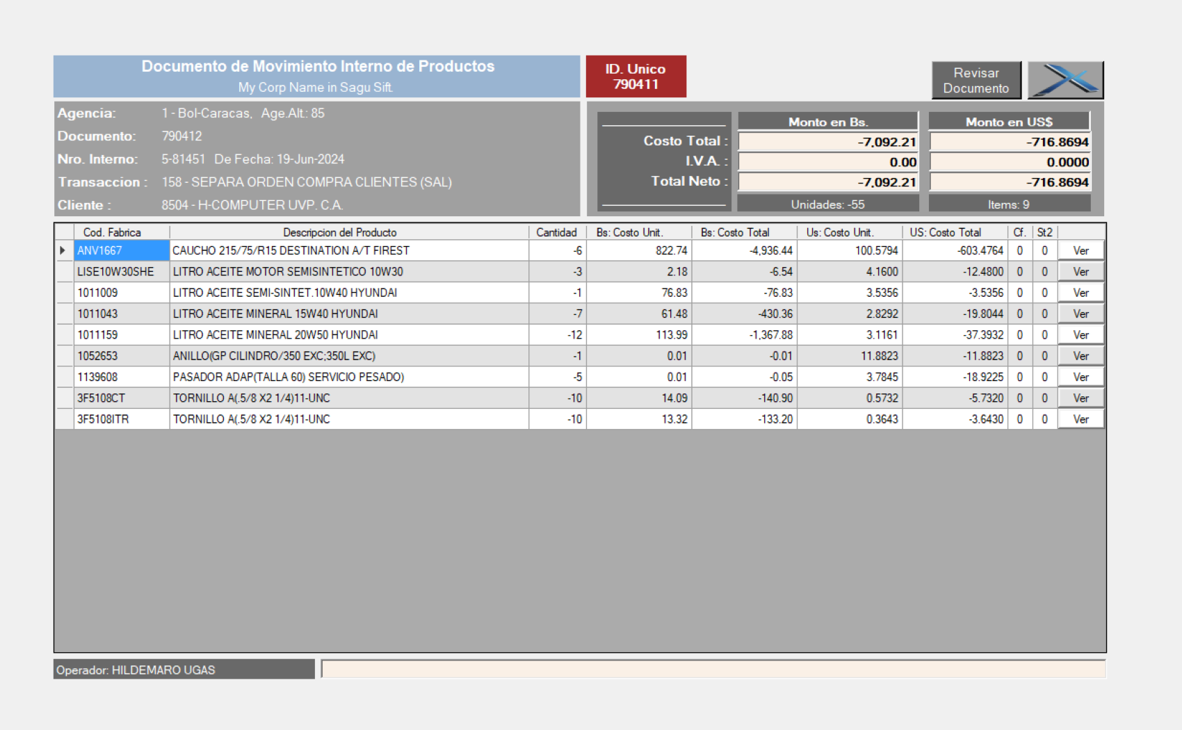Viewport: 1182px width, 730px height.
Task: Click Ver for 3F5108CT row
Action: [x=1080, y=398]
